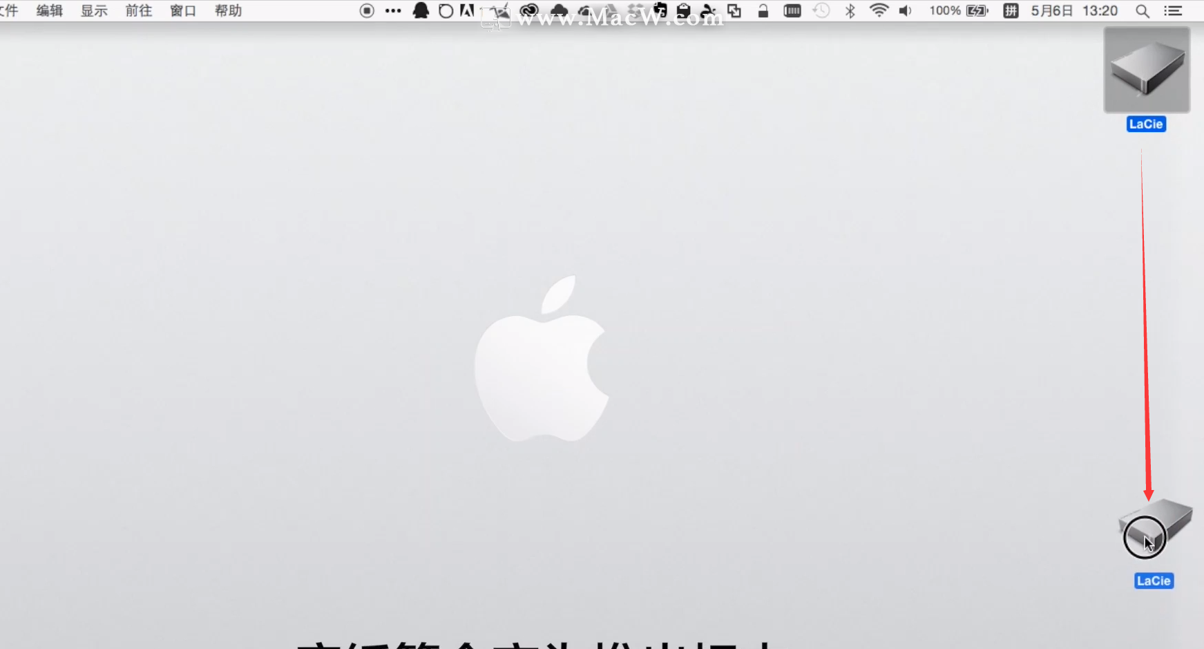Click the padlock icon in menu bar
This screenshot has height=649, width=1204.
763,10
